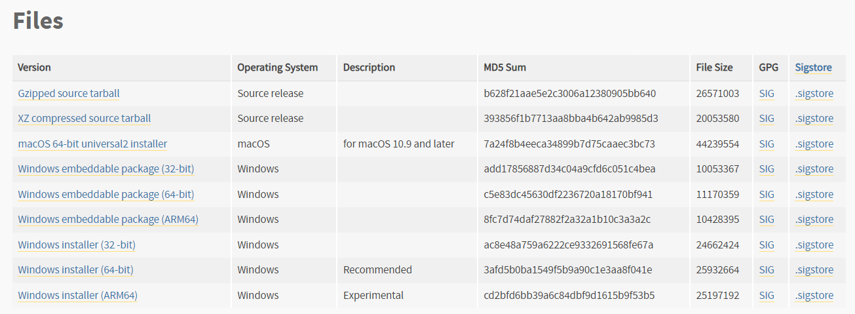This screenshot has height=314, width=855.
Task: Click 'for macOS 10.9 and later' description
Action: 398,144
